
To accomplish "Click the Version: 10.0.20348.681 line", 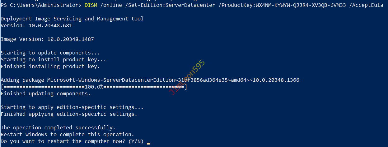I will pos(36,26).
